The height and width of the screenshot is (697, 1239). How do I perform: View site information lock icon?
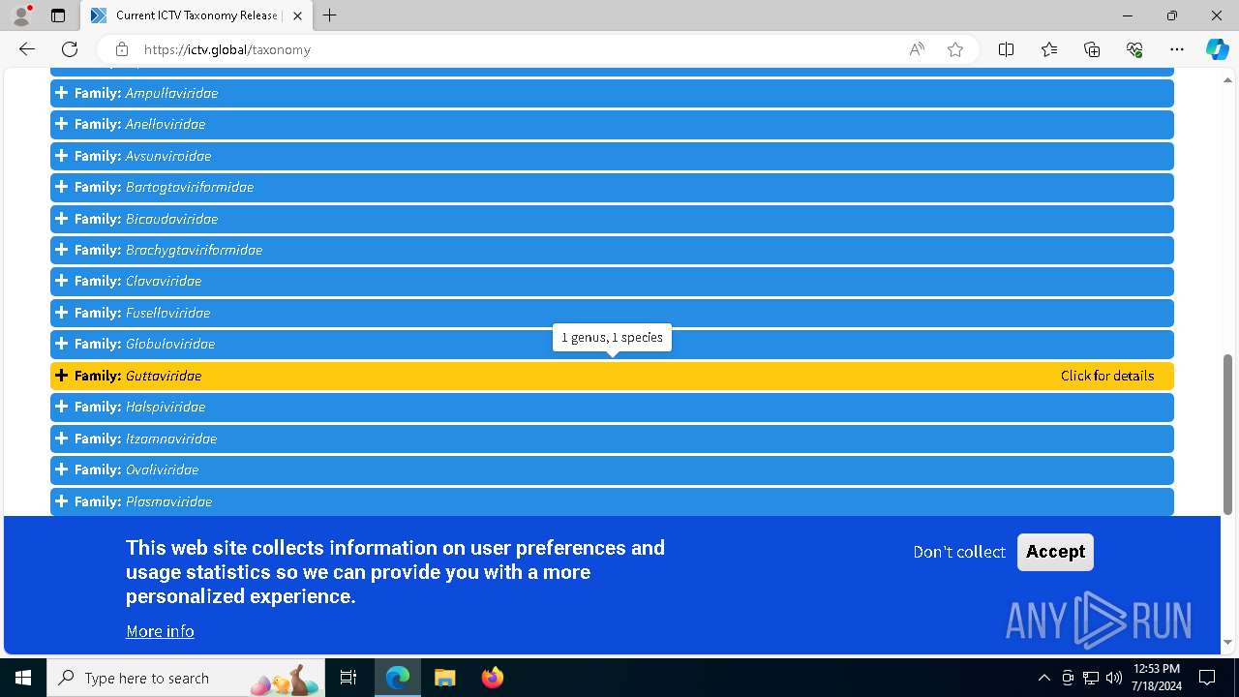(x=121, y=49)
